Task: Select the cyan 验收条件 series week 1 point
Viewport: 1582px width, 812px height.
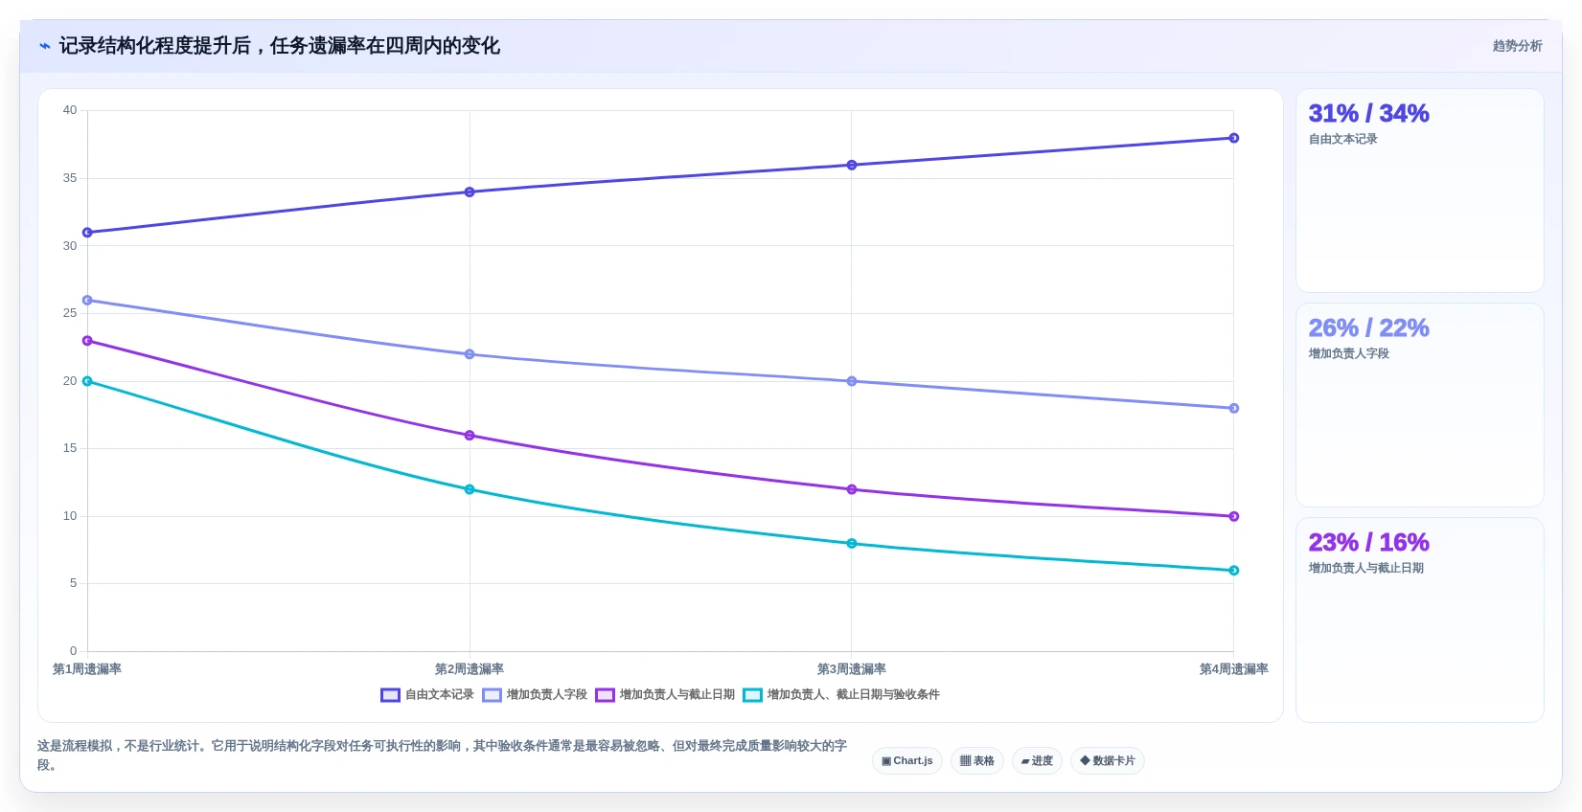Action: pos(87,381)
